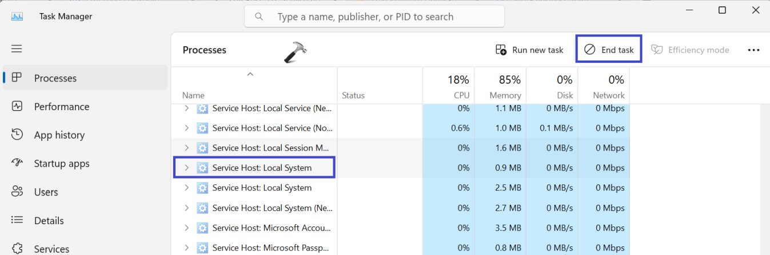This screenshot has height=255, width=770.
Task: Open the Services page
Action: pos(51,249)
